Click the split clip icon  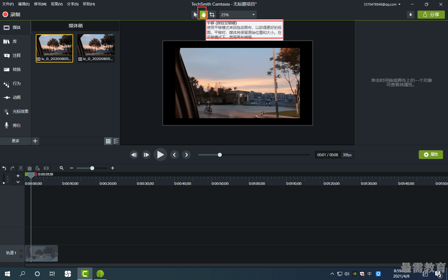tap(46, 168)
